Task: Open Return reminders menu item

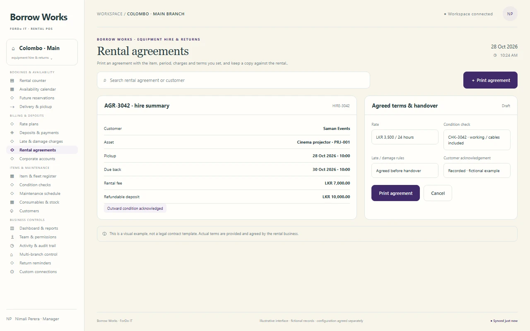Action: [42, 263]
